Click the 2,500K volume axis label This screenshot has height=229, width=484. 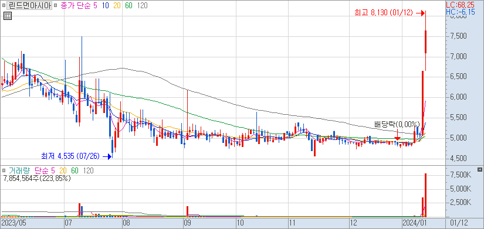pyautogui.click(x=460, y=202)
